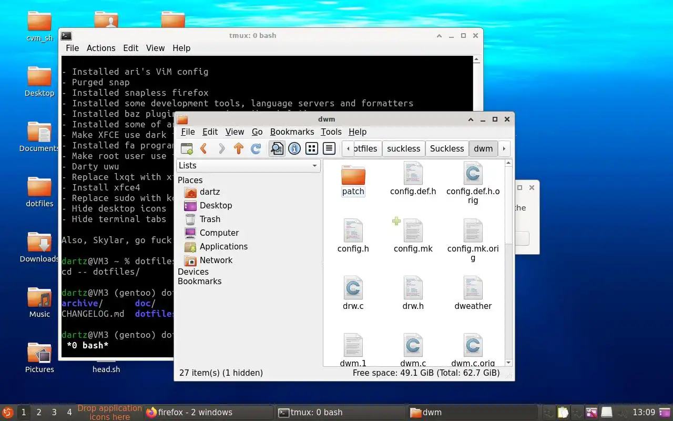Select the patch folder icon
This screenshot has width=673, height=421.
click(353, 175)
